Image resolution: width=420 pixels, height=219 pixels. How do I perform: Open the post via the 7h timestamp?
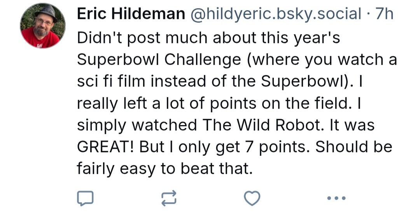click(x=385, y=14)
